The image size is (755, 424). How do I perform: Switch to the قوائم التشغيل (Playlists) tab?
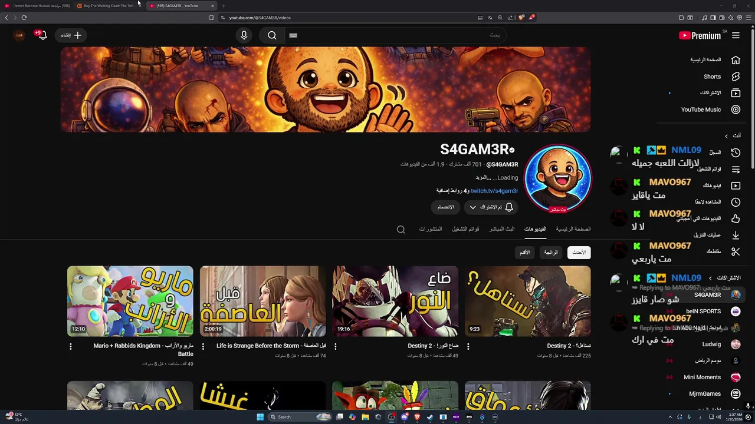pyautogui.click(x=465, y=229)
